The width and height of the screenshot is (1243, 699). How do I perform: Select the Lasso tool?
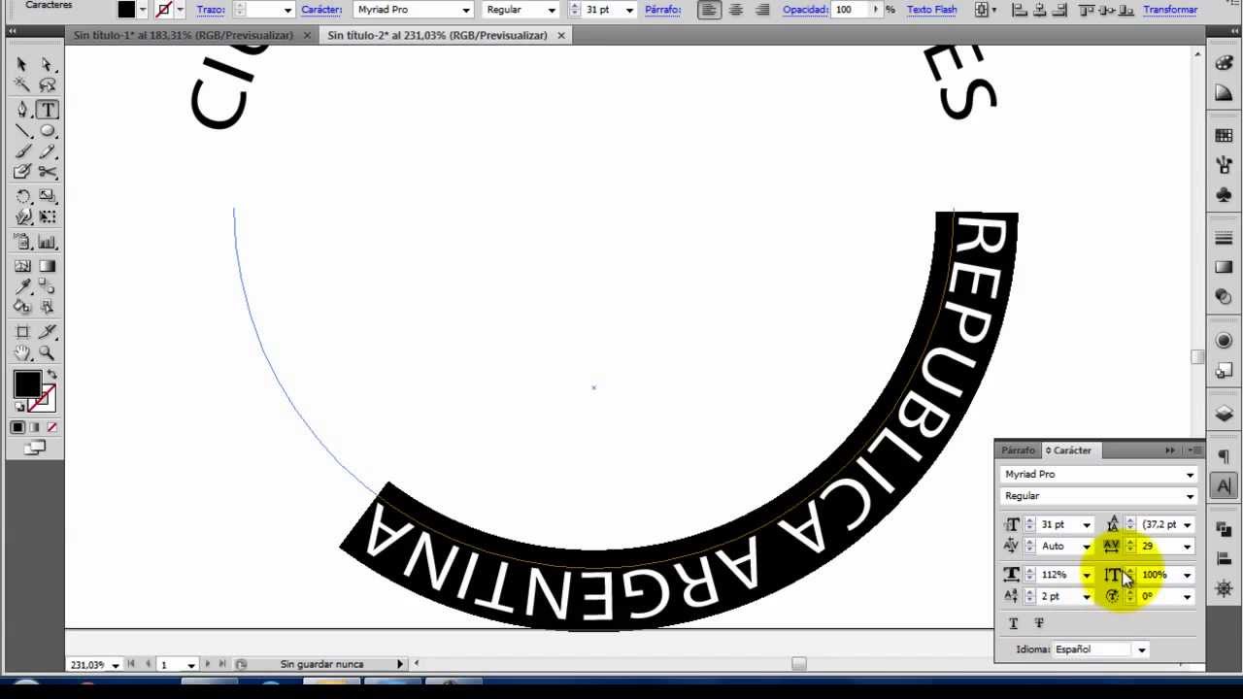(47, 85)
